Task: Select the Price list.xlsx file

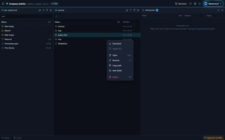Action: pos(27,48)
